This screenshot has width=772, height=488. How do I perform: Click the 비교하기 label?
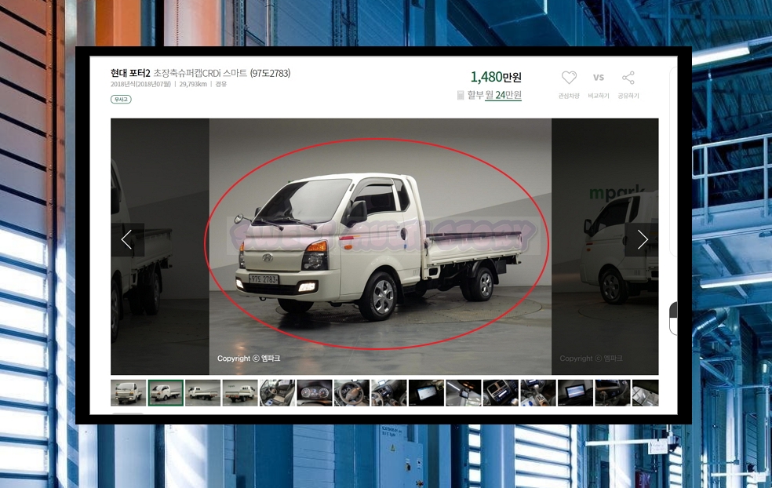point(598,96)
